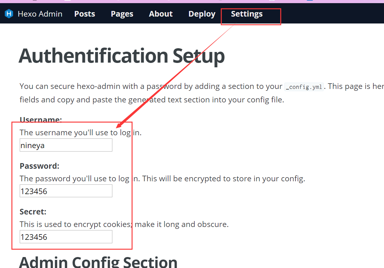Select the Password field showing "123456"
The height and width of the screenshot is (268, 384).
(66, 191)
